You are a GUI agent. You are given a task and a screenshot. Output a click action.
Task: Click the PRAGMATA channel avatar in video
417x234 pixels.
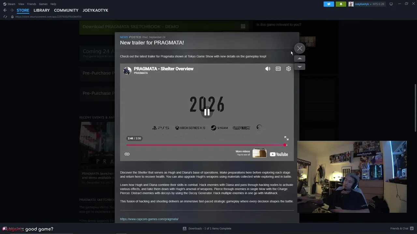pyautogui.click(x=127, y=71)
